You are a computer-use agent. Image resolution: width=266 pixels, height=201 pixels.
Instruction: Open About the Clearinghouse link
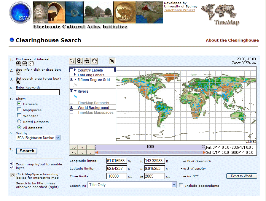[x=232, y=40]
